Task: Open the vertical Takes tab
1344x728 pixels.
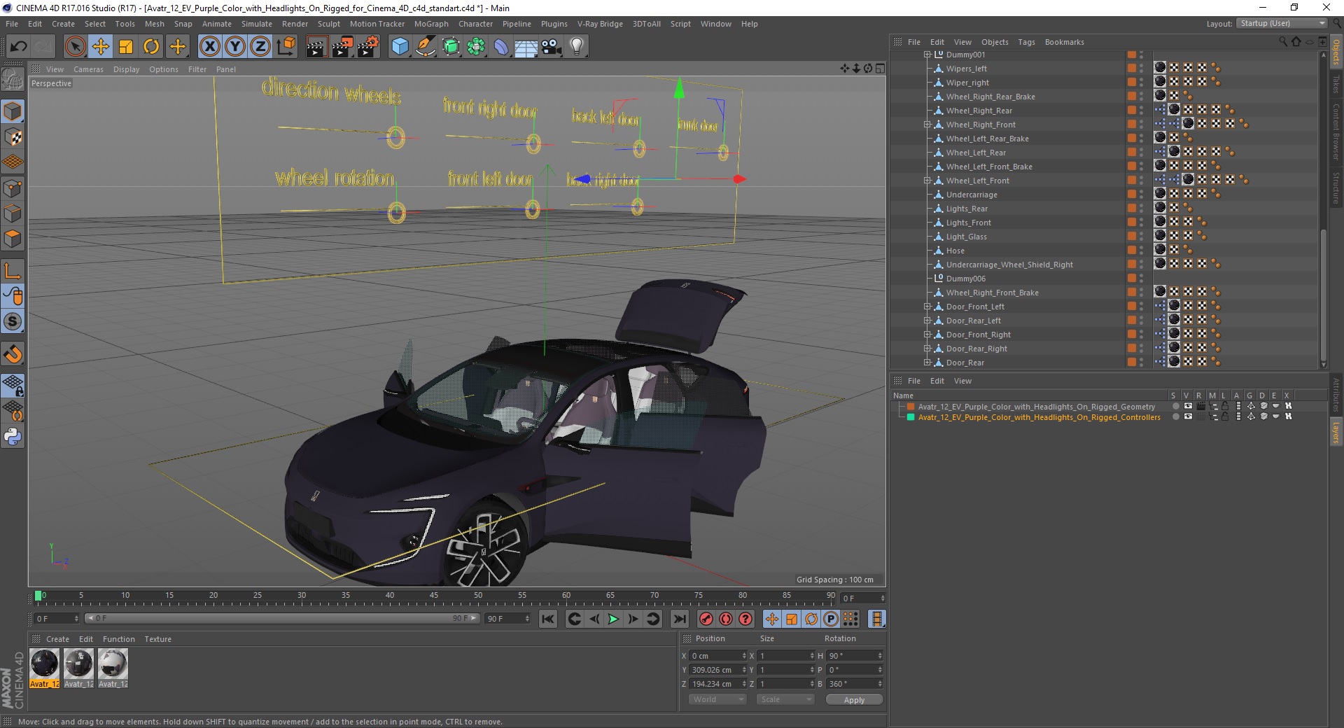Action: [x=1336, y=85]
